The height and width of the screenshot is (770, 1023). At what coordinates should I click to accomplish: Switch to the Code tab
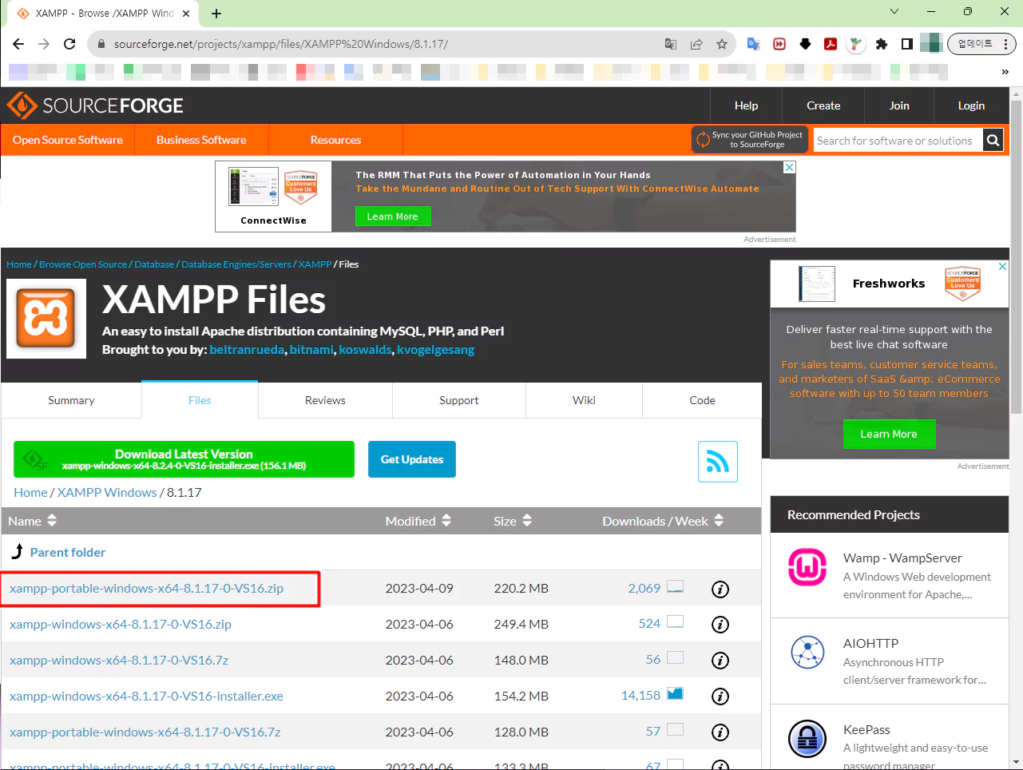pos(702,400)
